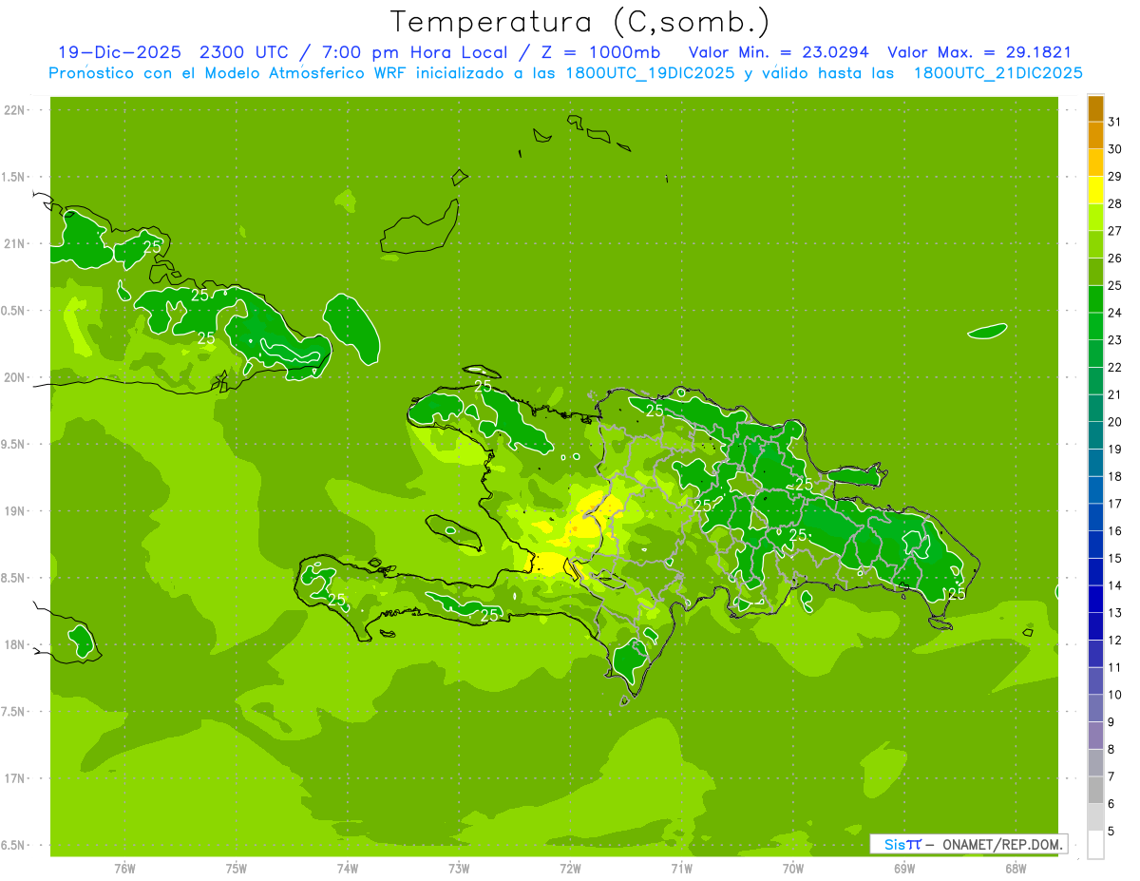1140x881 pixels.
Task: Click the 'Temperatura (C,somb.)' map title
Action: (579, 22)
